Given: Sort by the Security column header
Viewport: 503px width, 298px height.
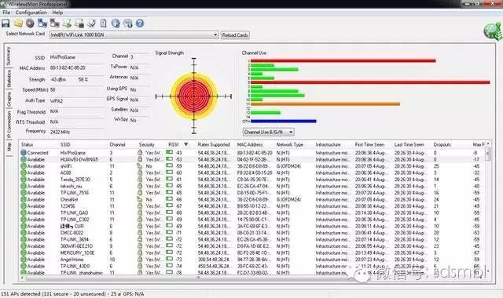Looking at the screenshot, I should click(147, 144).
